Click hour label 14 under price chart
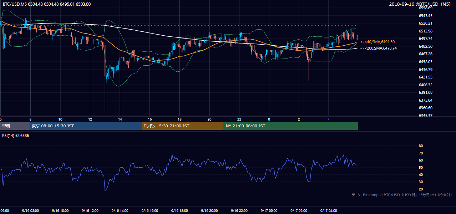The height and width of the screenshot is (214, 456). pyautogui.click(x=120, y=119)
